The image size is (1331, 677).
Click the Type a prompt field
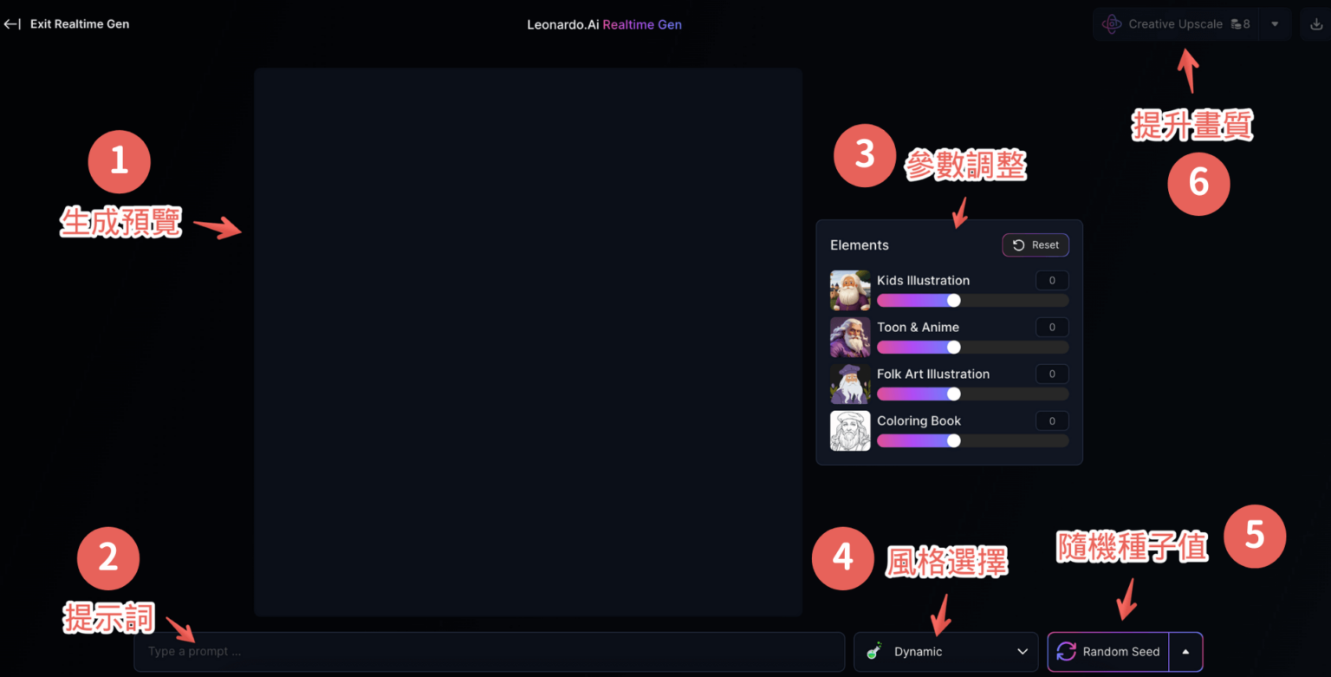[x=490, y=652]
